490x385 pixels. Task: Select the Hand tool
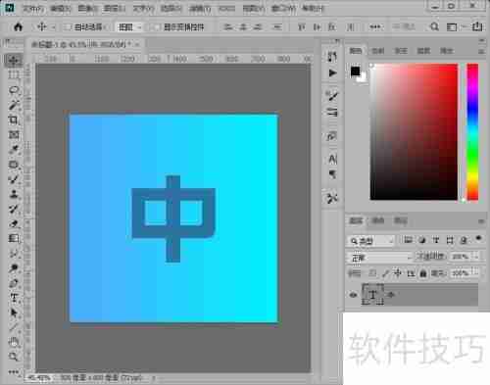(14, 342)
